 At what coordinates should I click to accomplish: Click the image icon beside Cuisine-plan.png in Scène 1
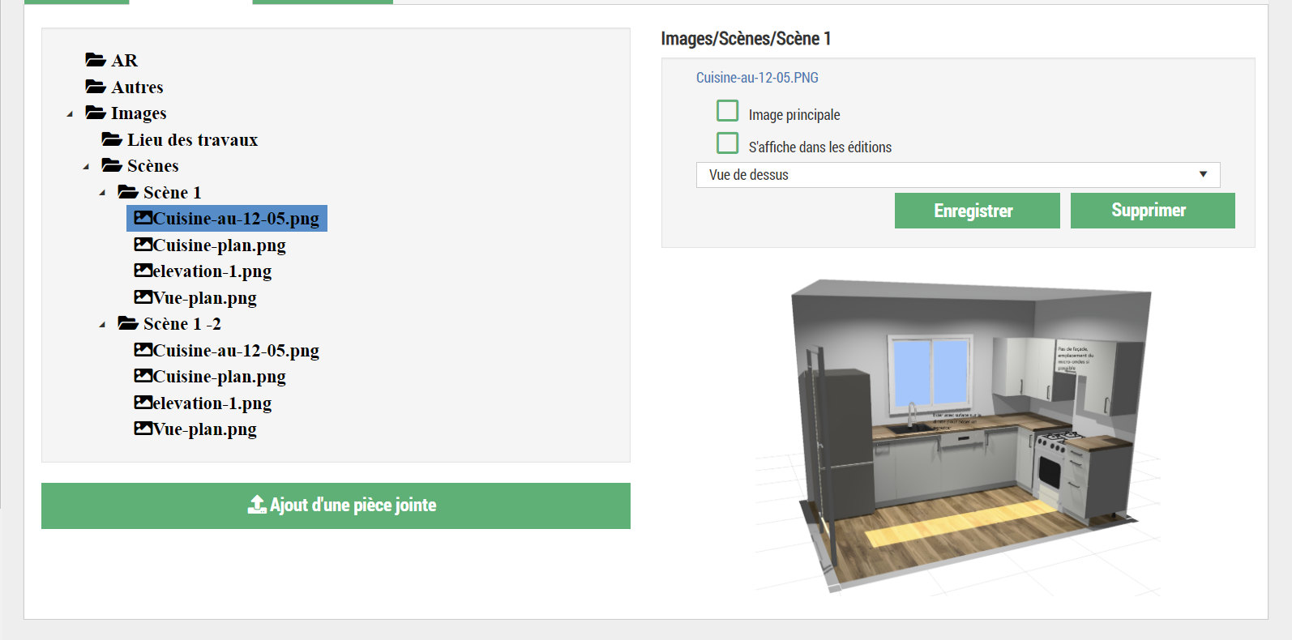(143, 245)
